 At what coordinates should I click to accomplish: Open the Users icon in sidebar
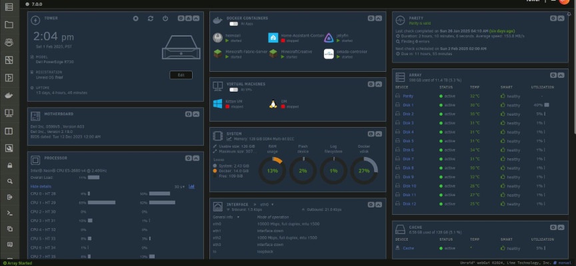(x=9, y=42)
